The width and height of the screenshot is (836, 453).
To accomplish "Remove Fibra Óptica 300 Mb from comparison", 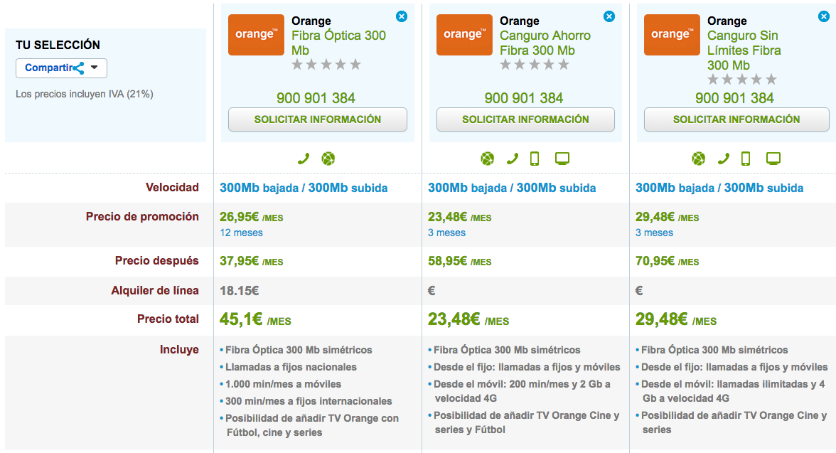I will pyautogui.click(x=402, y=16).
